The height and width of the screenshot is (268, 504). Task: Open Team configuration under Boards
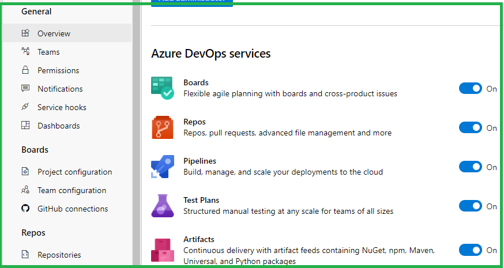[x=67, y=190]
